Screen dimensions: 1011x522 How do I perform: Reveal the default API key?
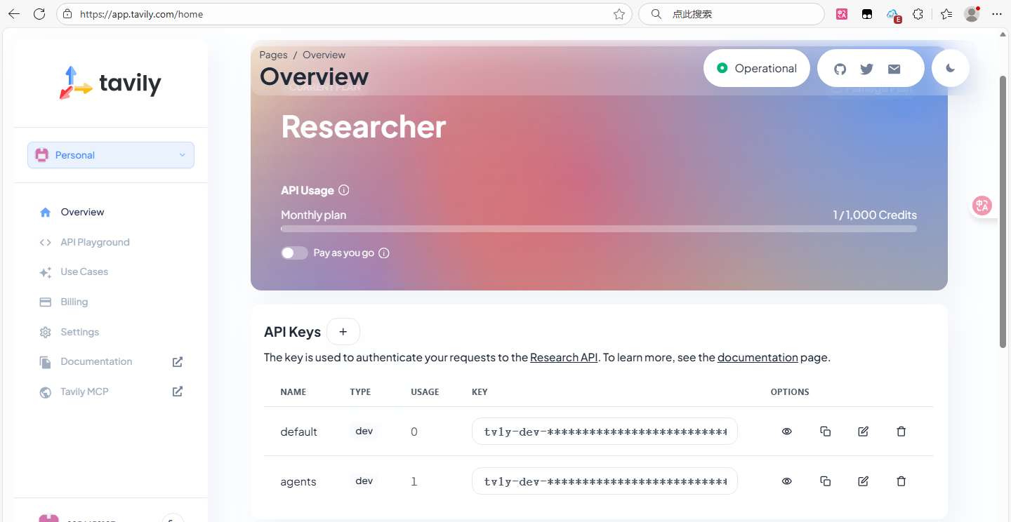click(x=787, y=431)
